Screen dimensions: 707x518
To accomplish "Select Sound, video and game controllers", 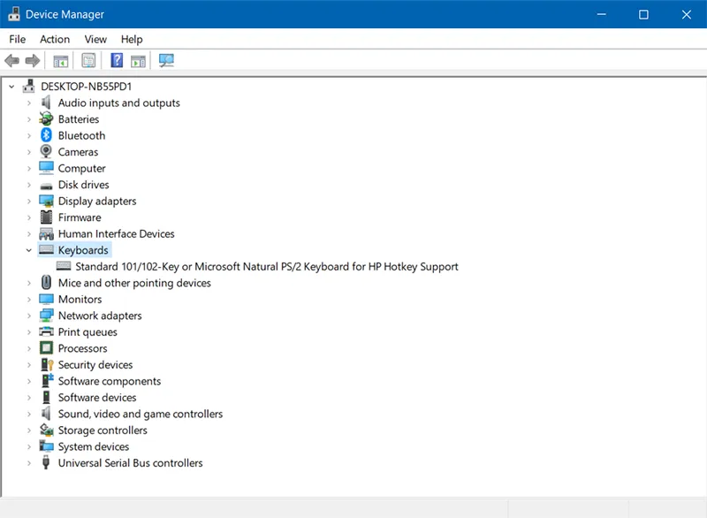I will tap(140, 414).
